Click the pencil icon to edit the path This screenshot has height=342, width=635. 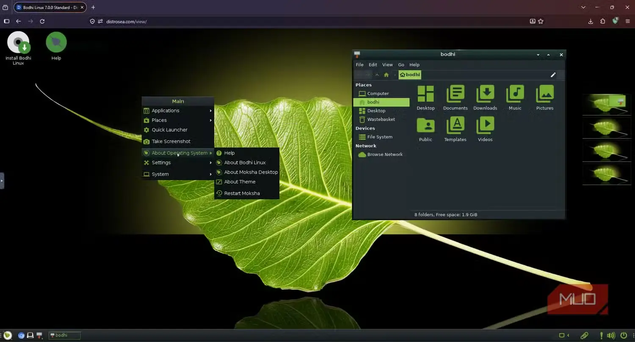[x=553, y=75]
